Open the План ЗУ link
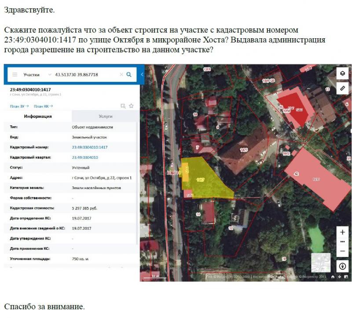This screenshot has height=318, width=352. coord(19,106)
